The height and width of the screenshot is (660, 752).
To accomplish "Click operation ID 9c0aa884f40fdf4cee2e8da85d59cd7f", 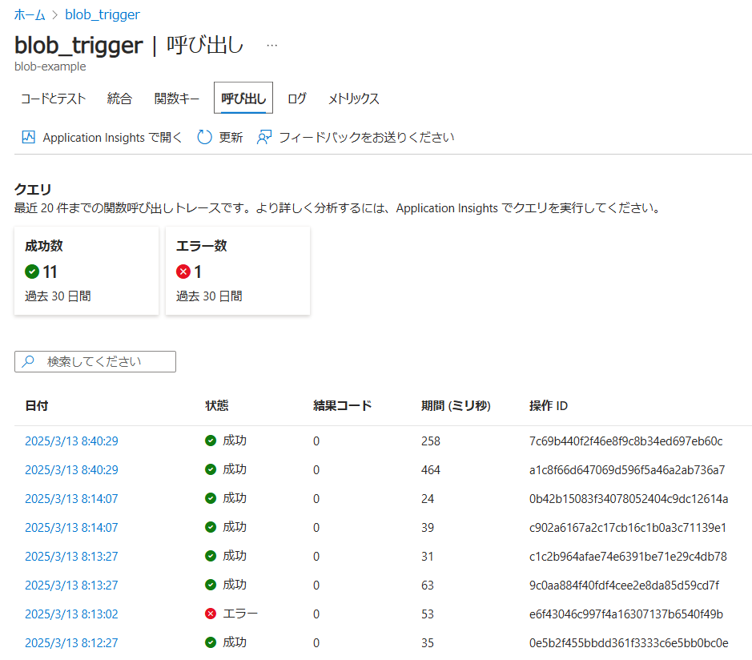I will click(x=624, y=585).
